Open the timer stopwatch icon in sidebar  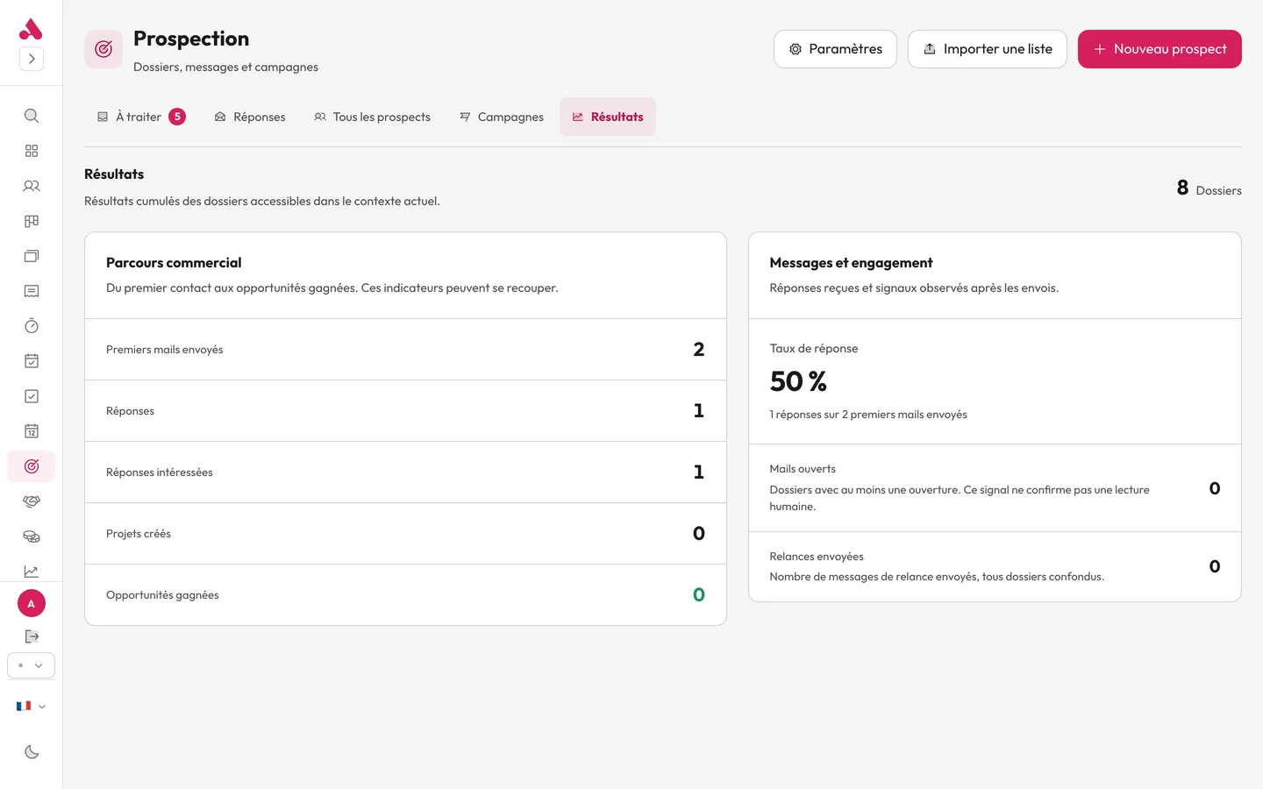click(32, 326)
